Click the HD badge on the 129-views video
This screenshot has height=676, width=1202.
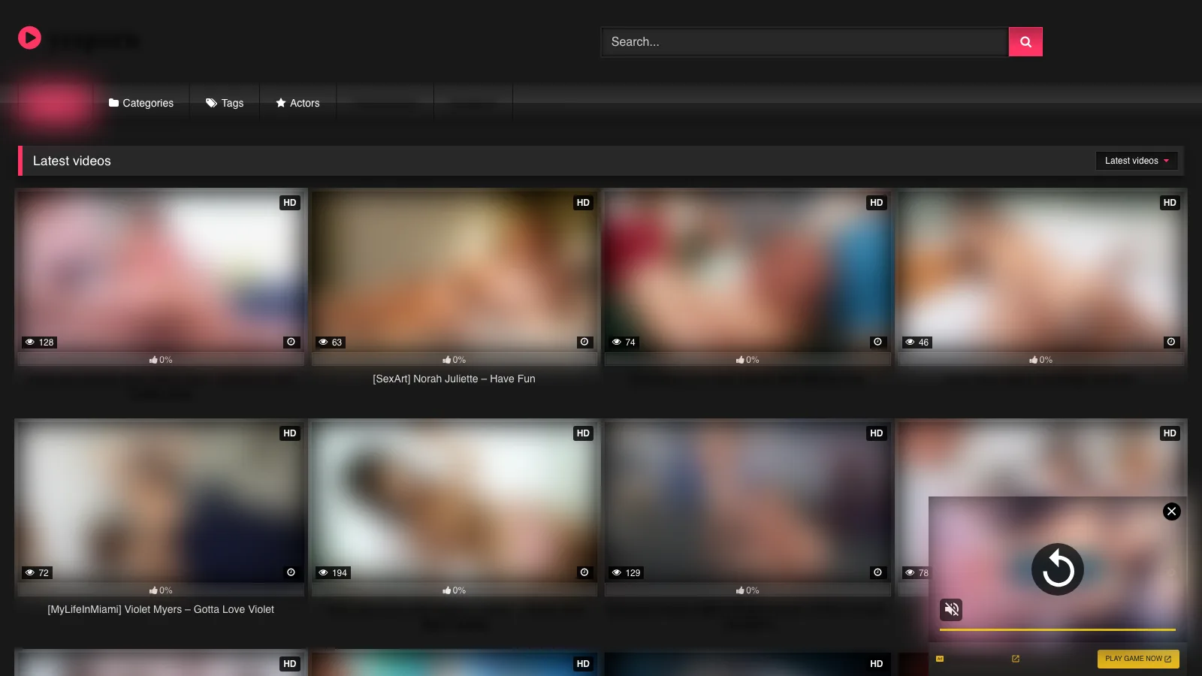click(x=877, y=433)
